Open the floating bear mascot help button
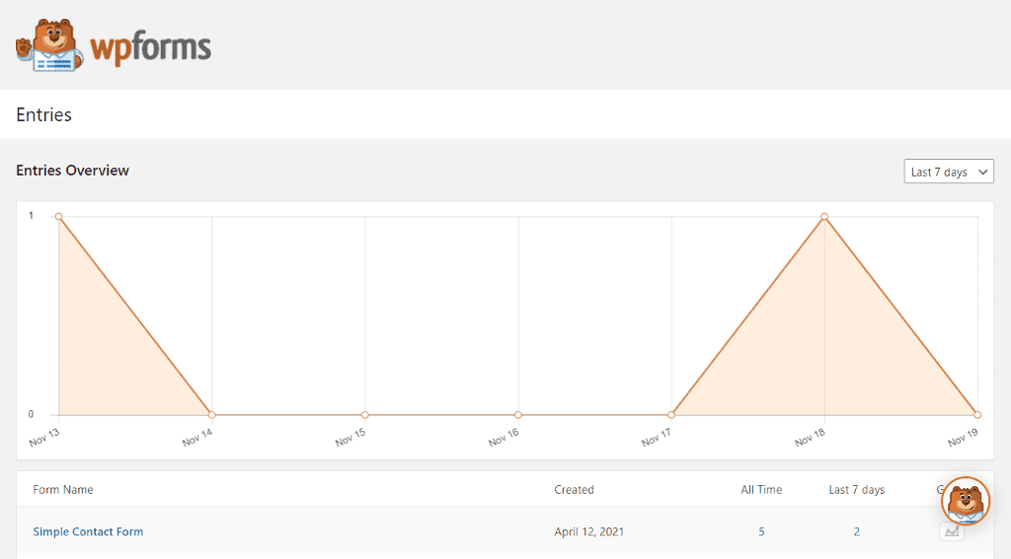1011x559 pixels. [966, 501]
